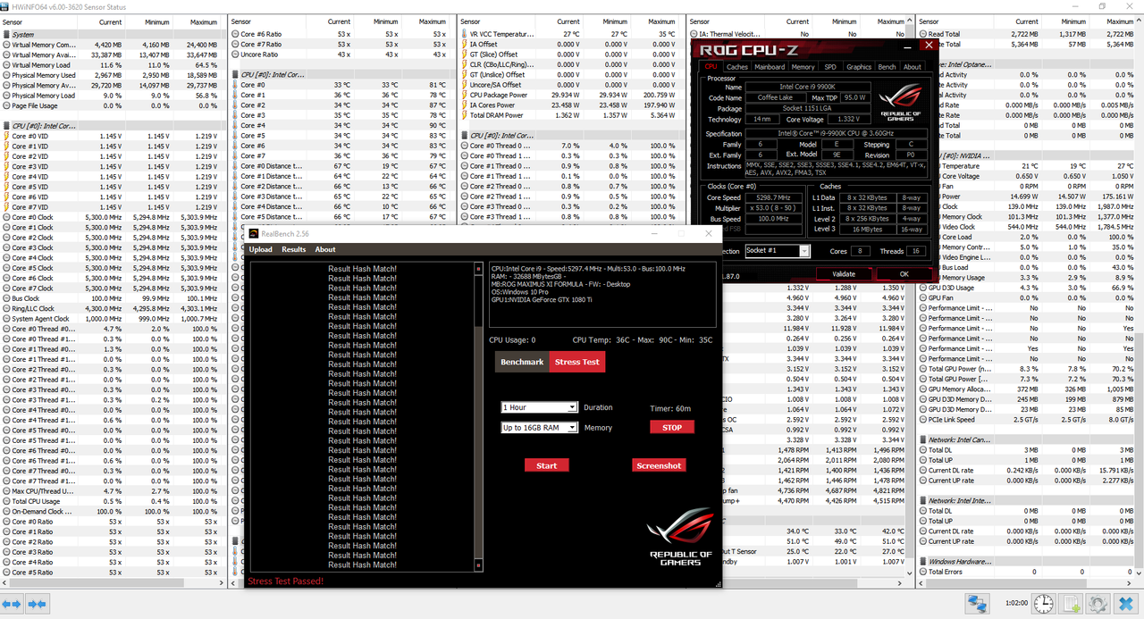Collapse HWiNFO sensor columns with the inward arrows icon
1144x619 pixels.
tap(37, 605)
